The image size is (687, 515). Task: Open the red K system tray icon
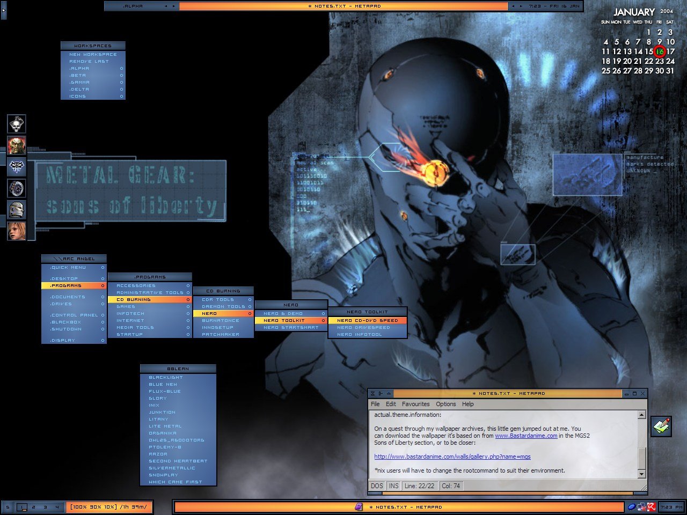pyautogui.click(x=651, y=507)
